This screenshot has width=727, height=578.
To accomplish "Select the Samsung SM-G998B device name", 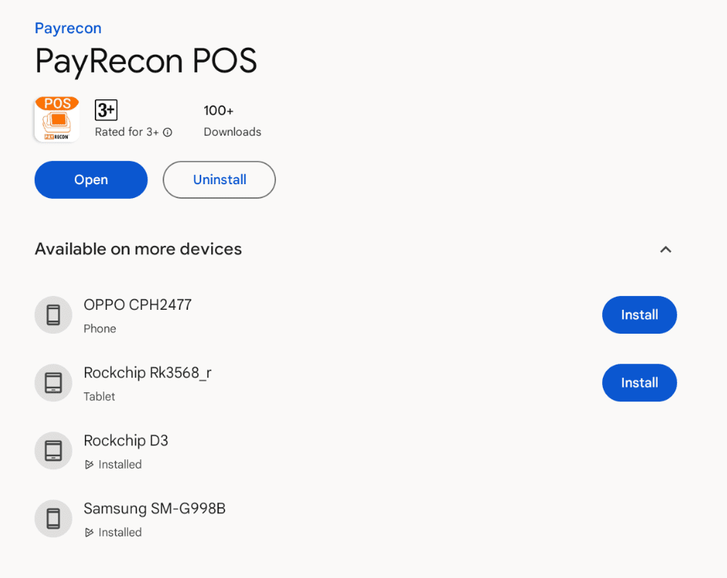I will [x=154, y=509].
